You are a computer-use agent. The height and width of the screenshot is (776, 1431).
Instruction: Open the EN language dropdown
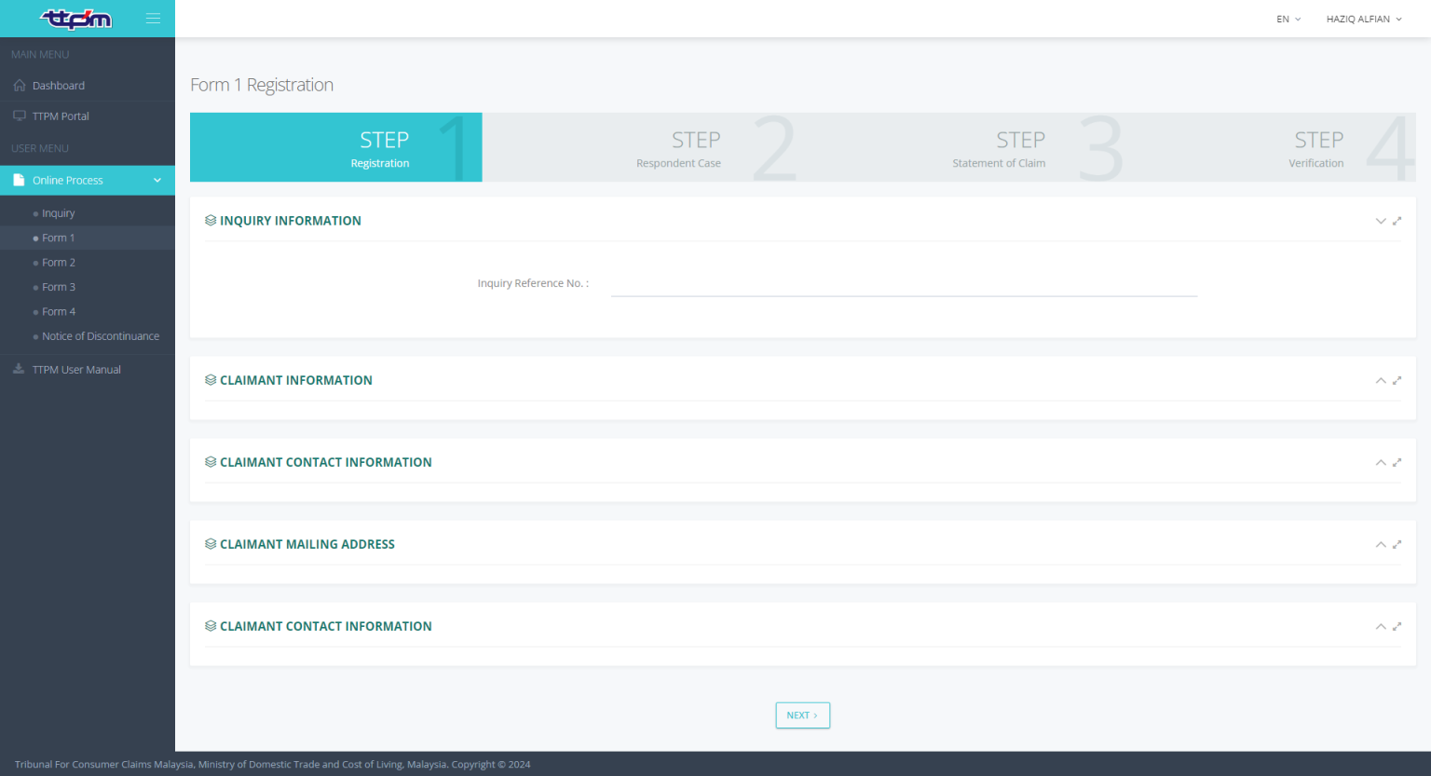pos(1288,19)
